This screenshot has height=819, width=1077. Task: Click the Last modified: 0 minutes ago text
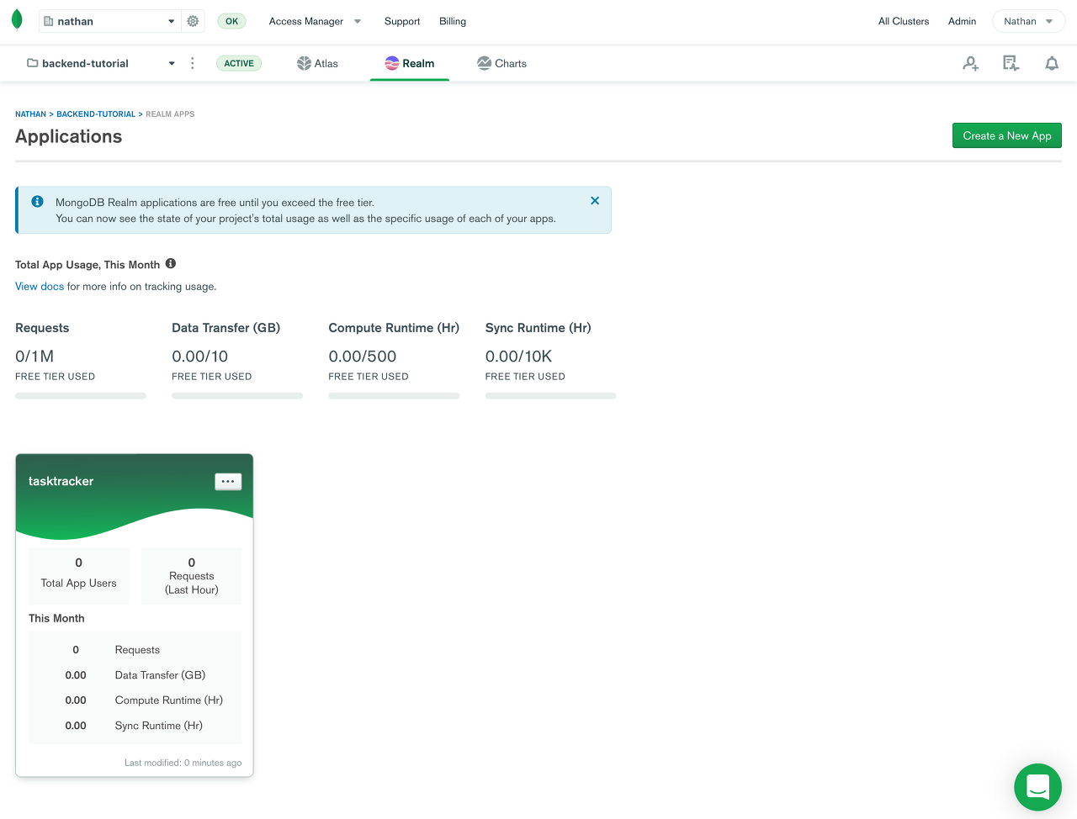click(x=183, y=764)
